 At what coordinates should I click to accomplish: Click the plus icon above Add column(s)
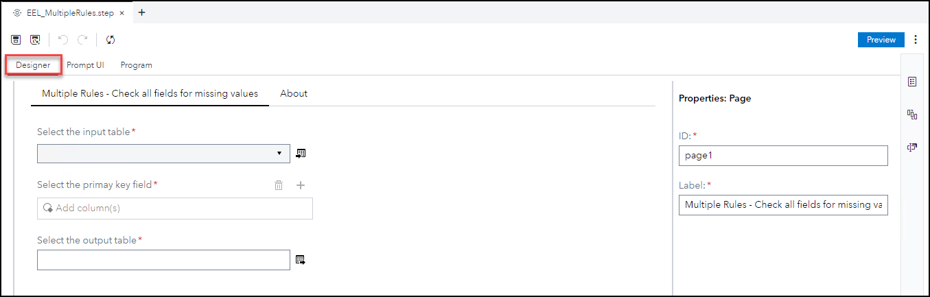[x=300, y=185]
